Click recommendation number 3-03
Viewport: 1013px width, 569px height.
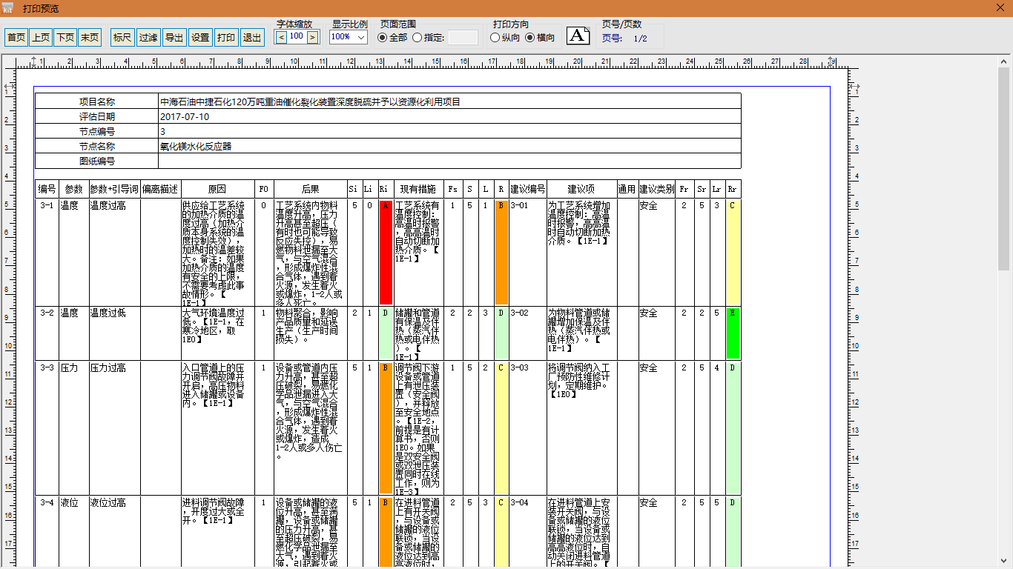pos(519,367)
